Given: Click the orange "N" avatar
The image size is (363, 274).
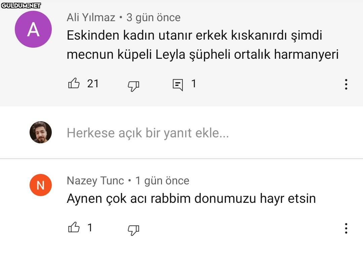Looking at the screenshot, I should (x=41, y=185).
